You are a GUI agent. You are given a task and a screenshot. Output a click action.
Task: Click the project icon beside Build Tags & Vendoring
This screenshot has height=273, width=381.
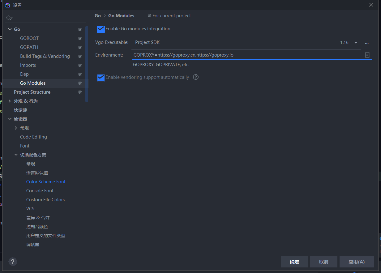point(80,56)
